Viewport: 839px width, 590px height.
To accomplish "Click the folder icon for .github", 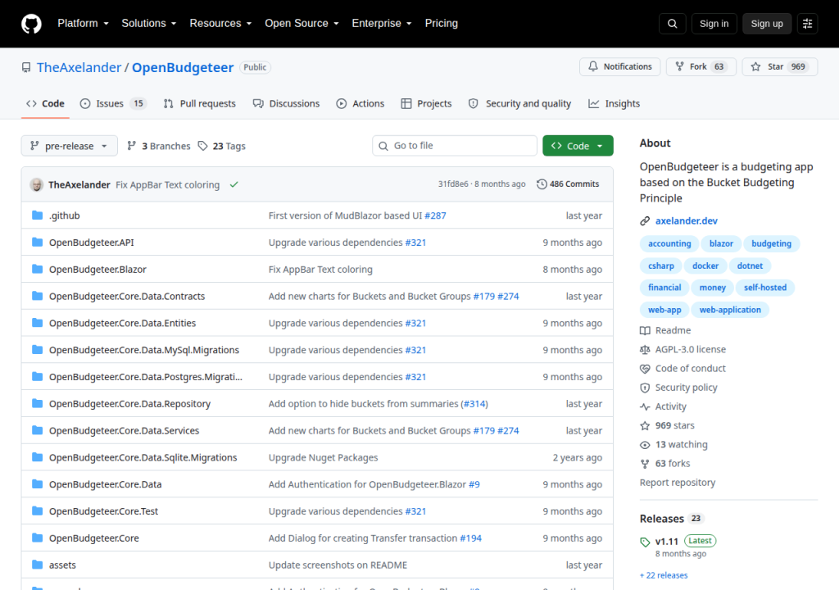I will [38, 216].
